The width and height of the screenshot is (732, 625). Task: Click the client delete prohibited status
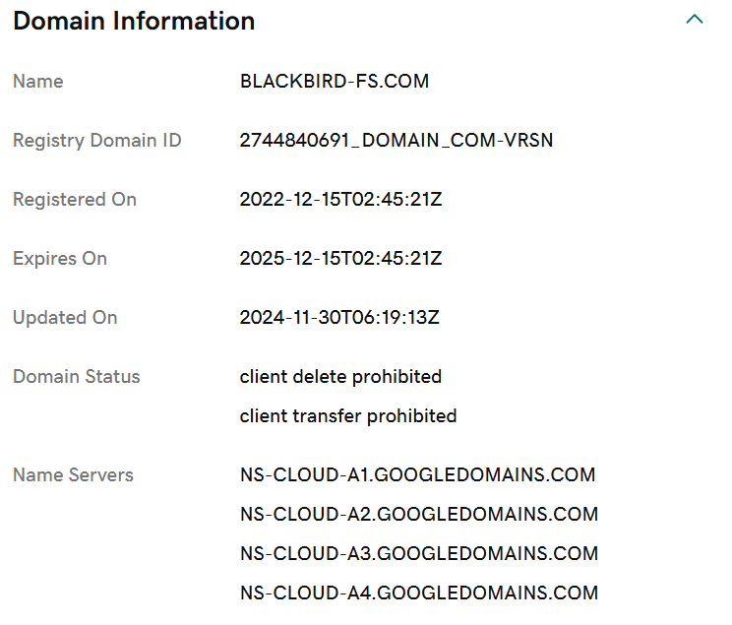(340, 377)
